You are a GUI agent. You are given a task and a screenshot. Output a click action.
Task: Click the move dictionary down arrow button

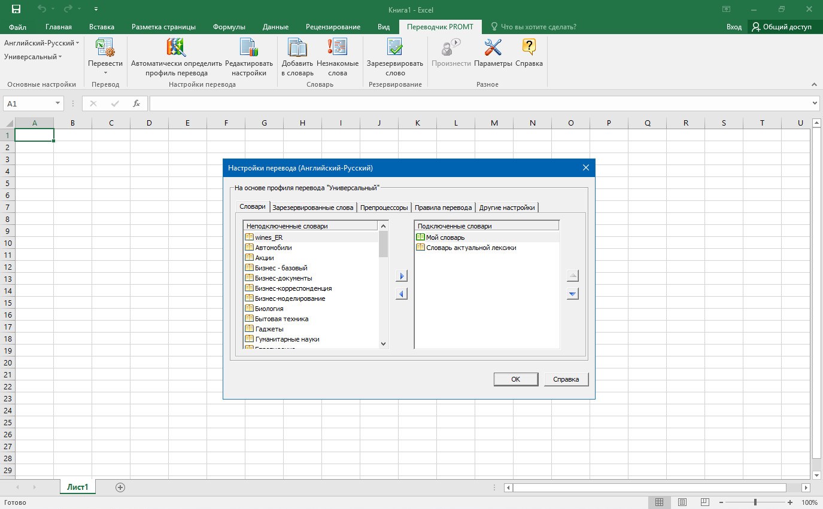pos(573,294)
